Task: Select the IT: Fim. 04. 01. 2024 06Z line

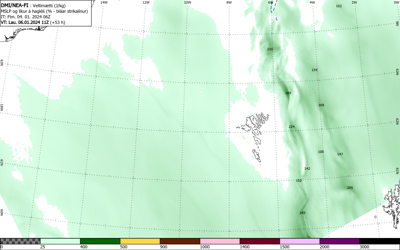Action: point(26,17)
